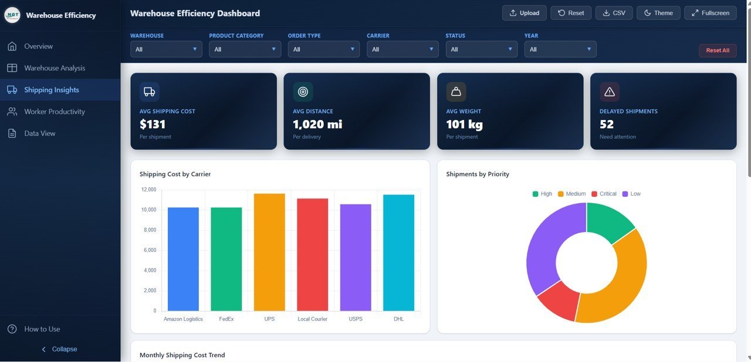The height and width of the screenshot is (362, 751).
Task: Switch the dashboard Theme mode
Action: click(658, 13)
